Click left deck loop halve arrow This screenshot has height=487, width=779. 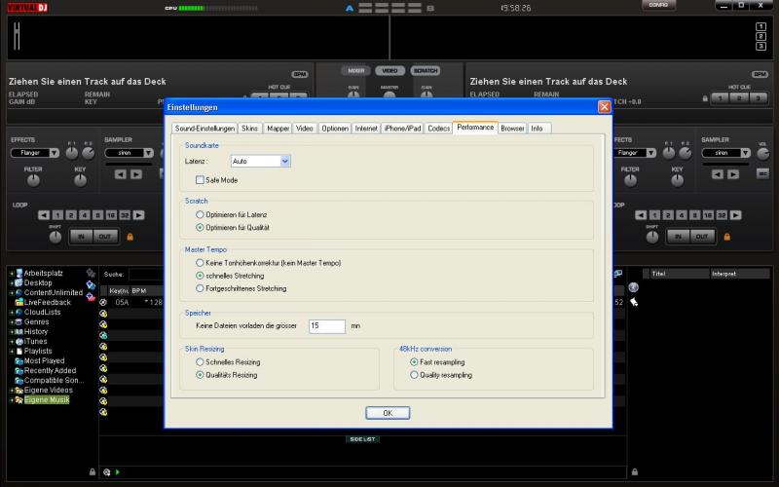(44, 215)
